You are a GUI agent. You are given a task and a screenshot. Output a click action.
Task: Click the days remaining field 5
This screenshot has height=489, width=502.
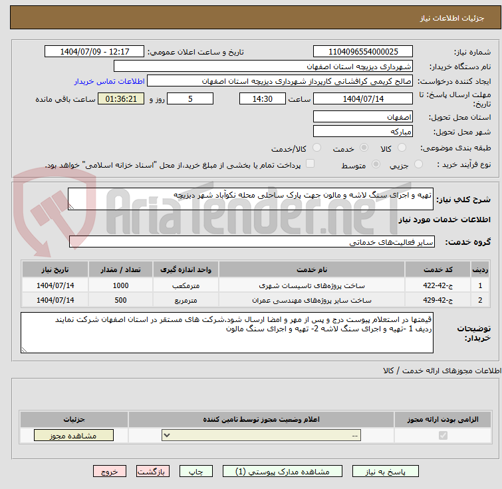click(190, 98)
